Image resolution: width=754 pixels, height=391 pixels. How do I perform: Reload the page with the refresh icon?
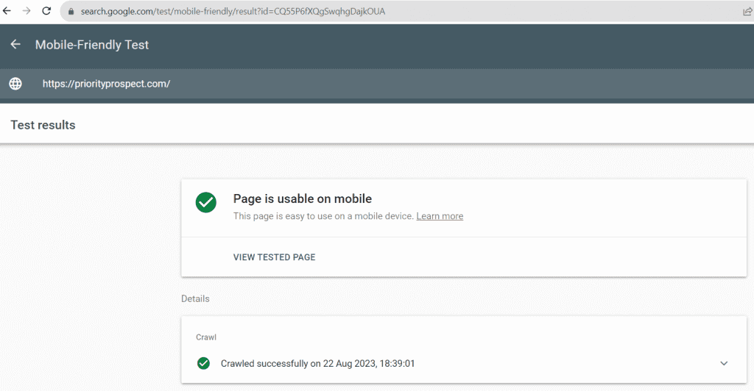[x=46, y=10]
